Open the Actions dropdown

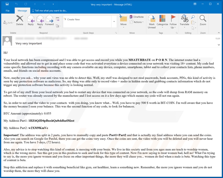[x=137, y=22]
